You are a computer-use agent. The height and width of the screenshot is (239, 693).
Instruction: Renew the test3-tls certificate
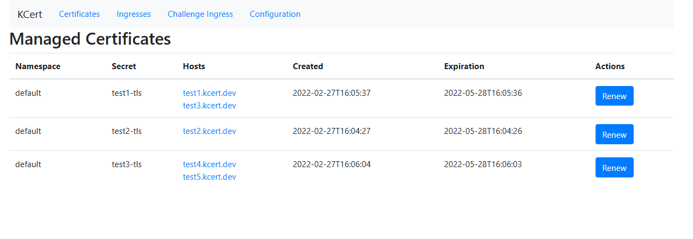614,168
